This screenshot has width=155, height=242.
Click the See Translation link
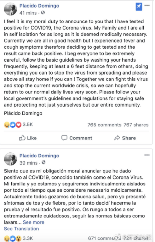point(21,228)
